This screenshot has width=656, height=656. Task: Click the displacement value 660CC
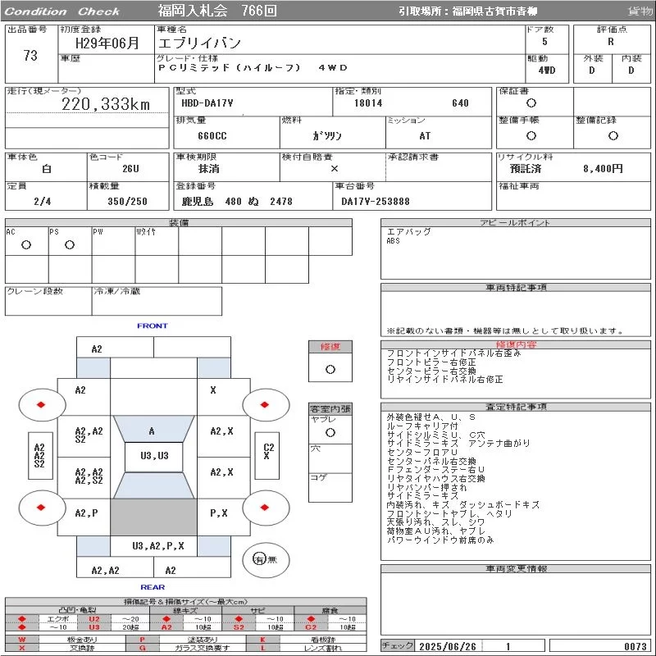(x=212, y=135)
